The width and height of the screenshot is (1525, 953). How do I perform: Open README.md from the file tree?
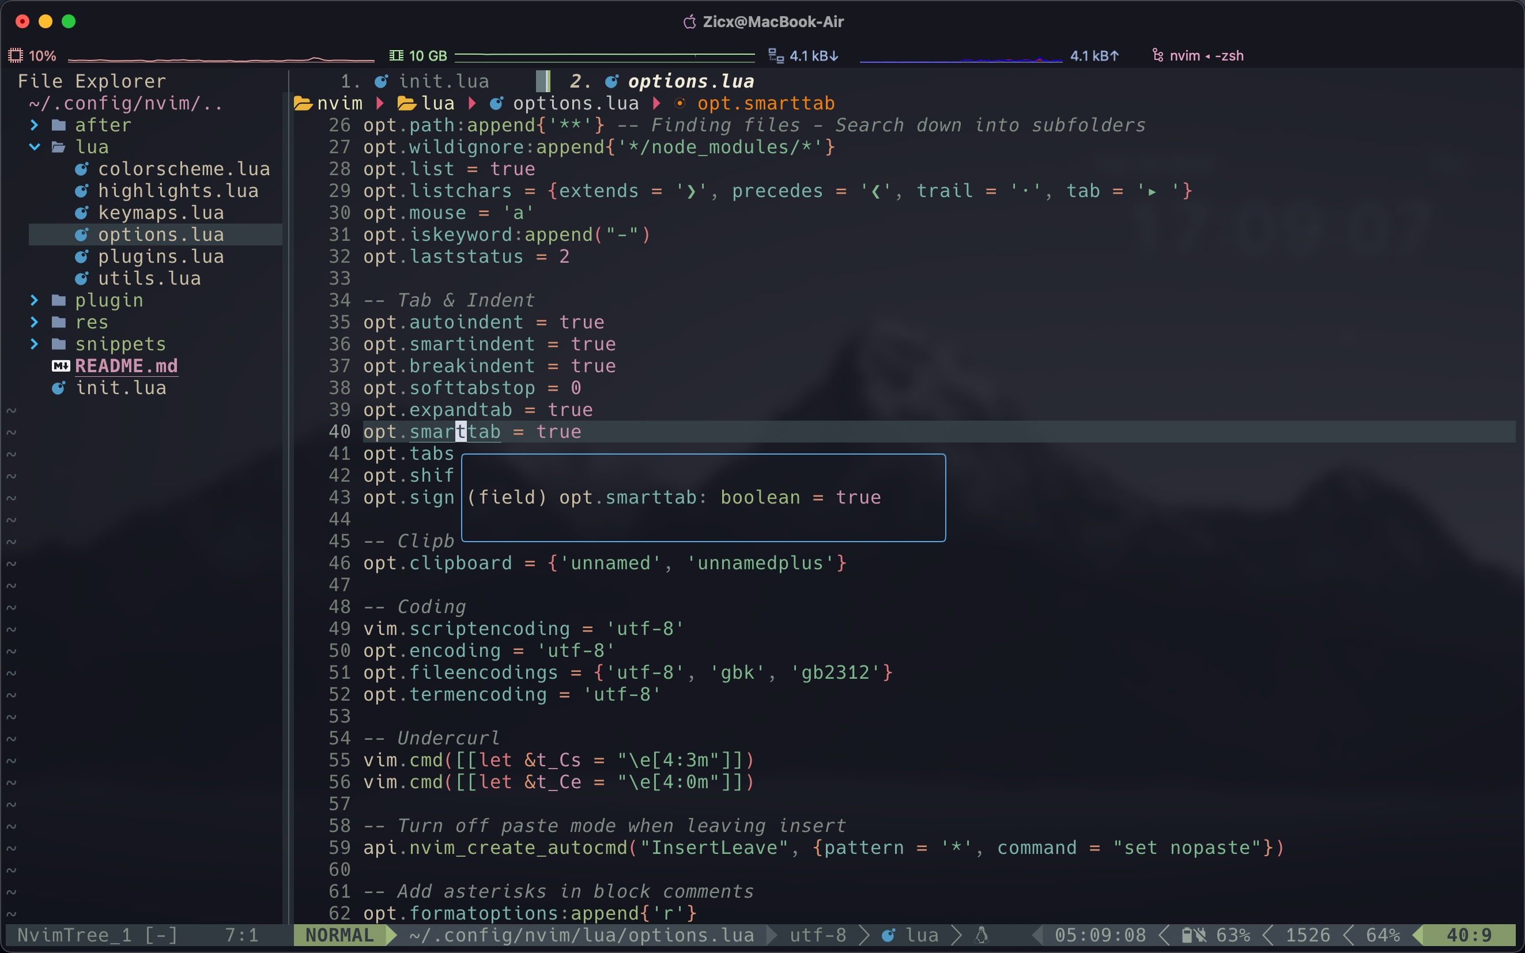(126, 366)
